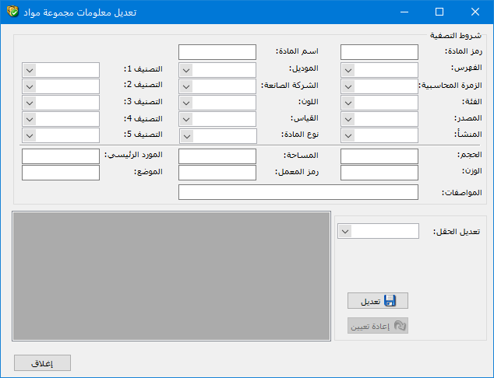Click the gray results grid area
The height and width of the screenshot is (378, 494).
(x=171, y=276)
